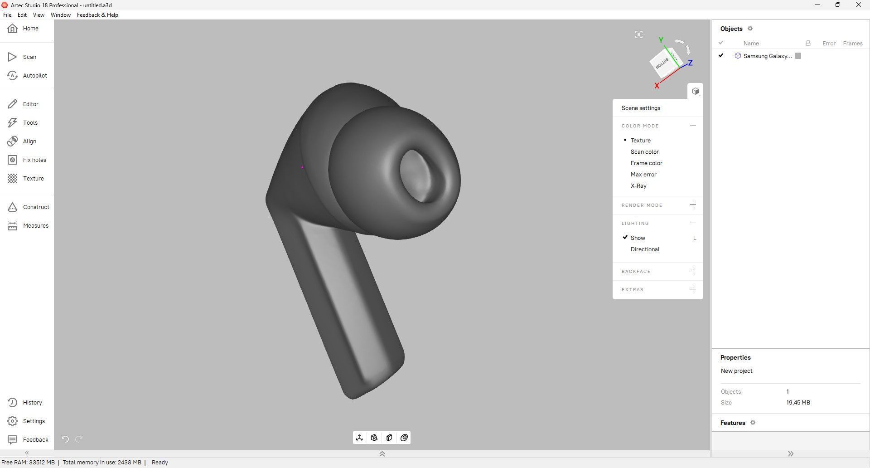The image size is (870, 468).
Task: Click the half-shaded cube icon in bottom toolbar
Action: 389,438
